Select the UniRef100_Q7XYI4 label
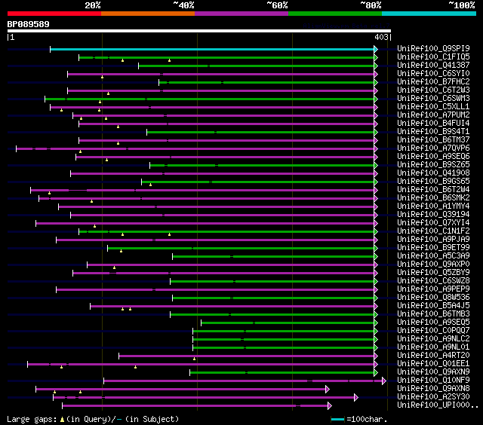Viewport: 483px width, 425px height. (433, 222)
